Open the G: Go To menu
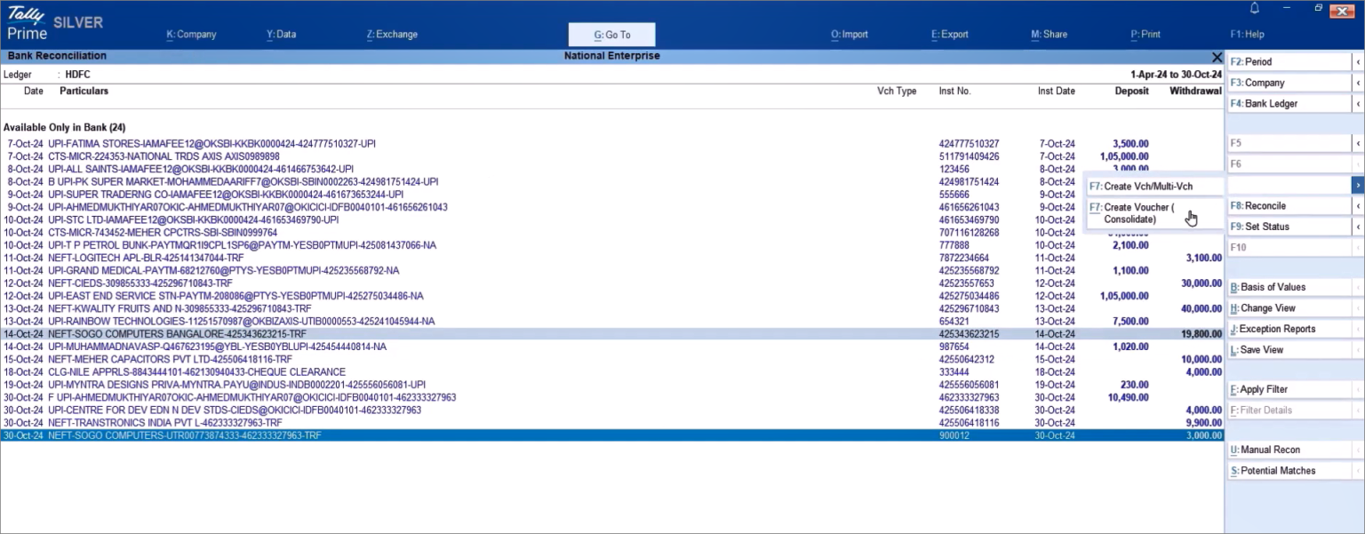Screen dimensions: 1365x534 (x=611, y=34)
